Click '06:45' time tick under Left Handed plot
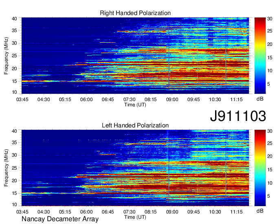 coord(108,212)
